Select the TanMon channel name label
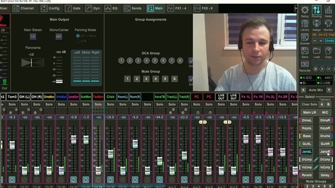335x188 pixels. pos(98,97)
